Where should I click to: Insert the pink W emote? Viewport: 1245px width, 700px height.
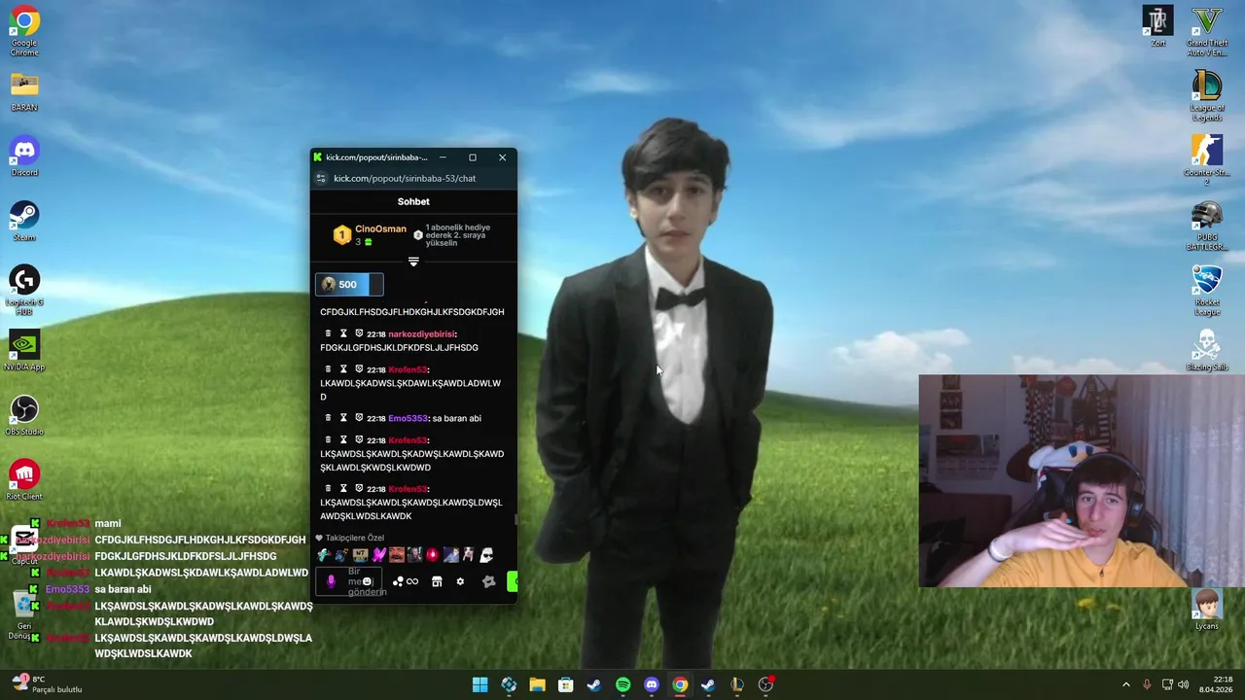tap(379, 555)
